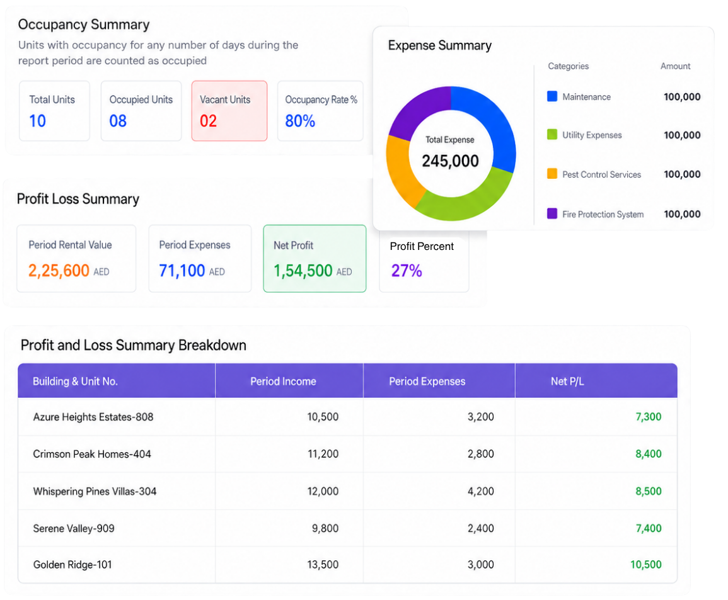
Task: Select Whispering Pines Villas-304 row name
Action: 95,492
